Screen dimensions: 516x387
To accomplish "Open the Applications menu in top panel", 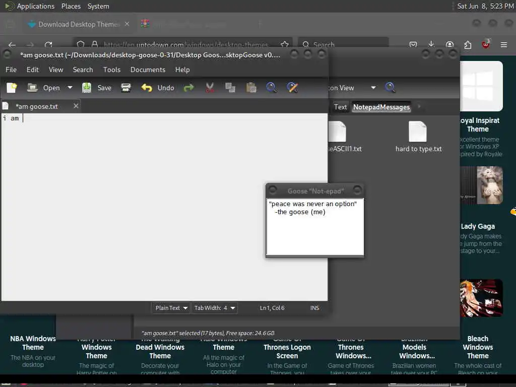I will 36,6.
